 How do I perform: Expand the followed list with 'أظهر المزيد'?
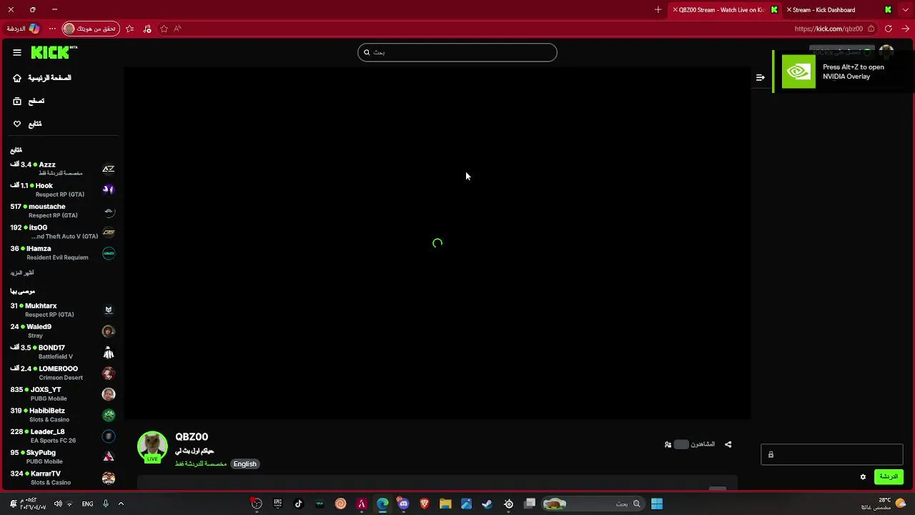pyautogui.click(x=22, y=273)
